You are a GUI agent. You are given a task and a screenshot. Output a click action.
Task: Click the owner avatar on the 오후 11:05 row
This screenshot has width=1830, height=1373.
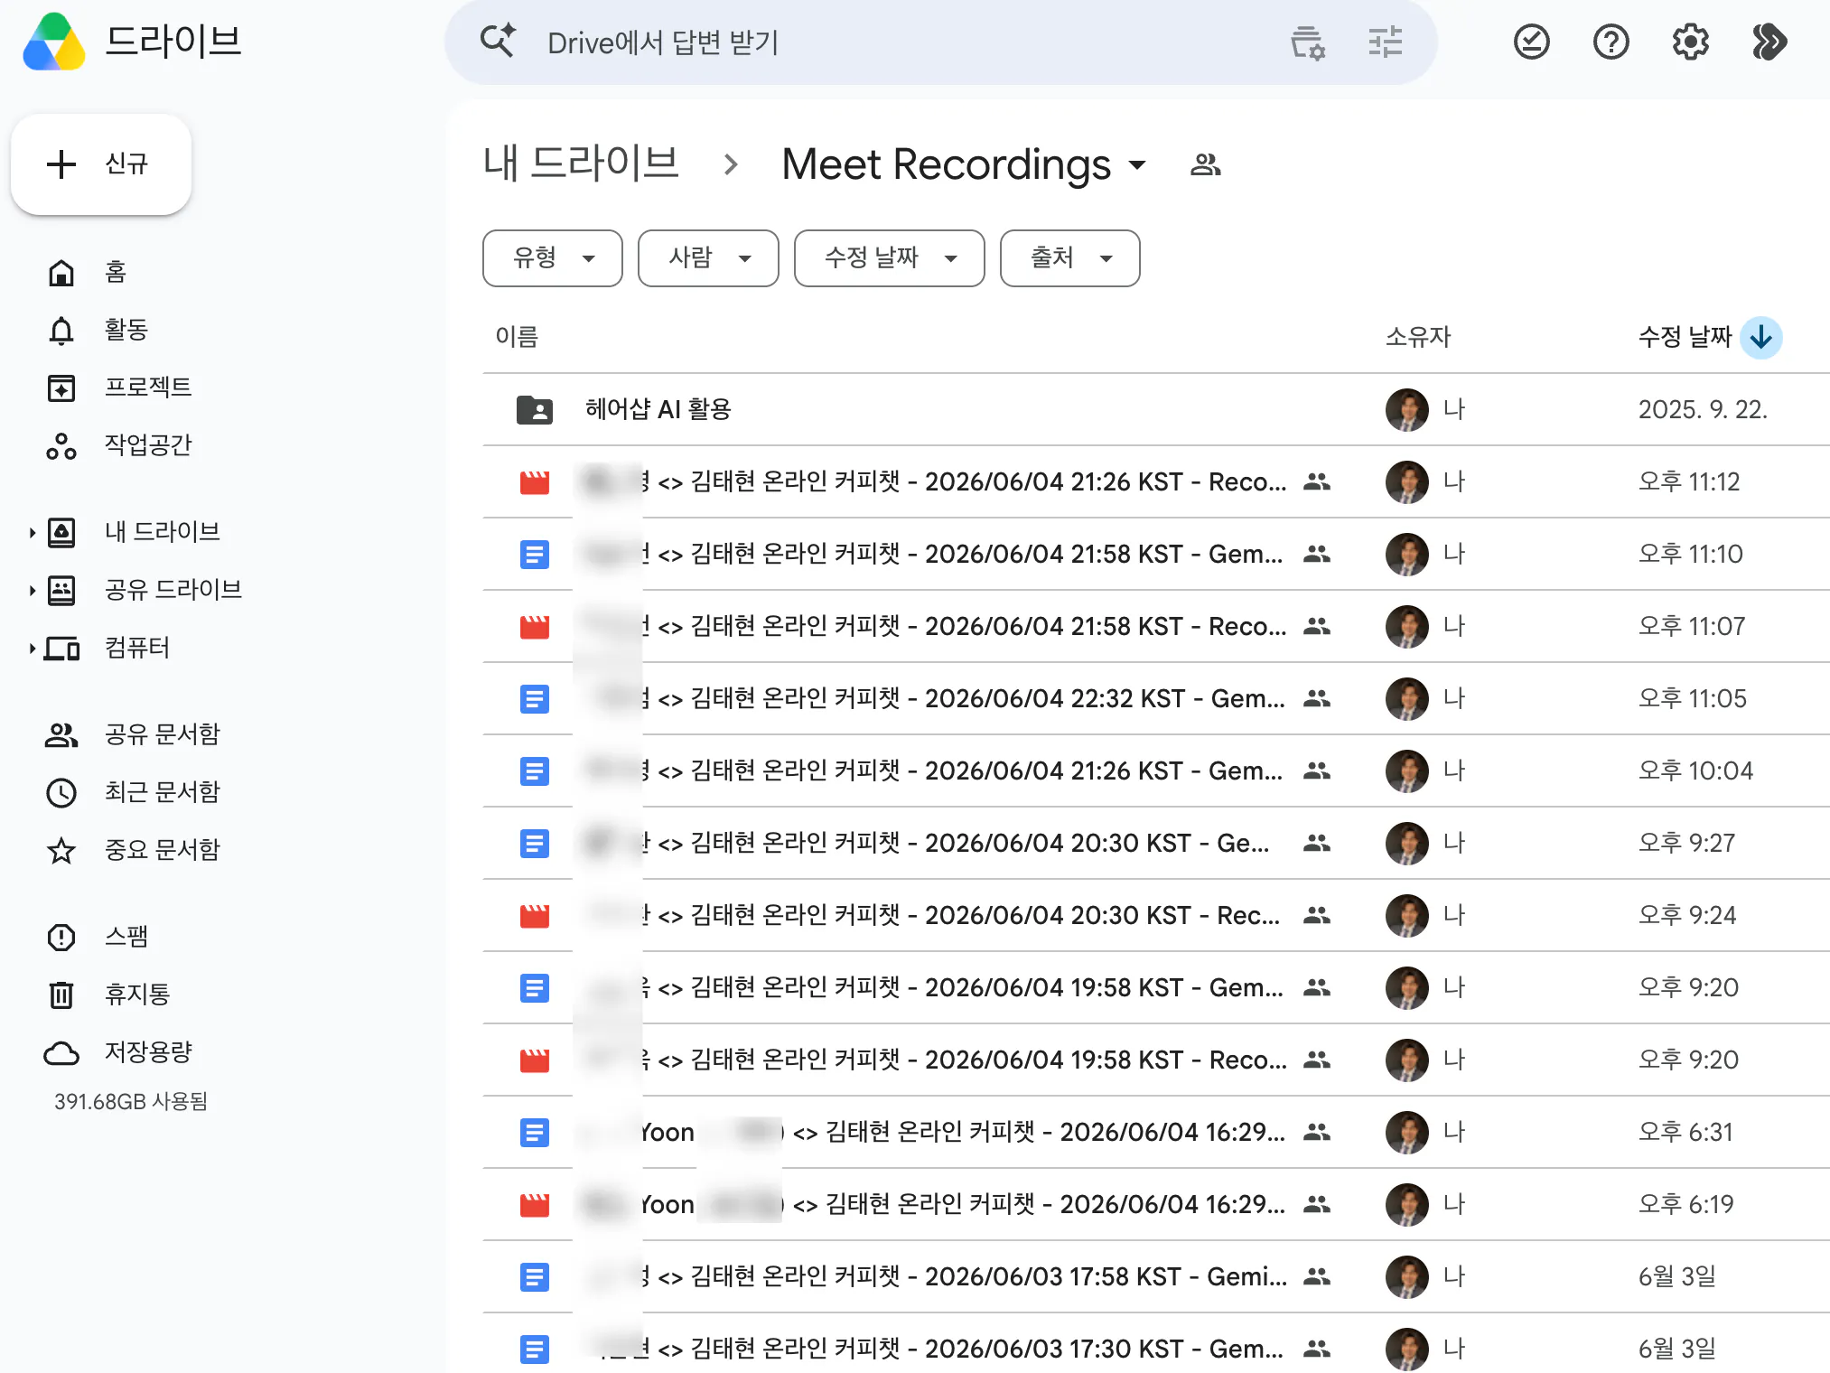[x=1406, y=698]
